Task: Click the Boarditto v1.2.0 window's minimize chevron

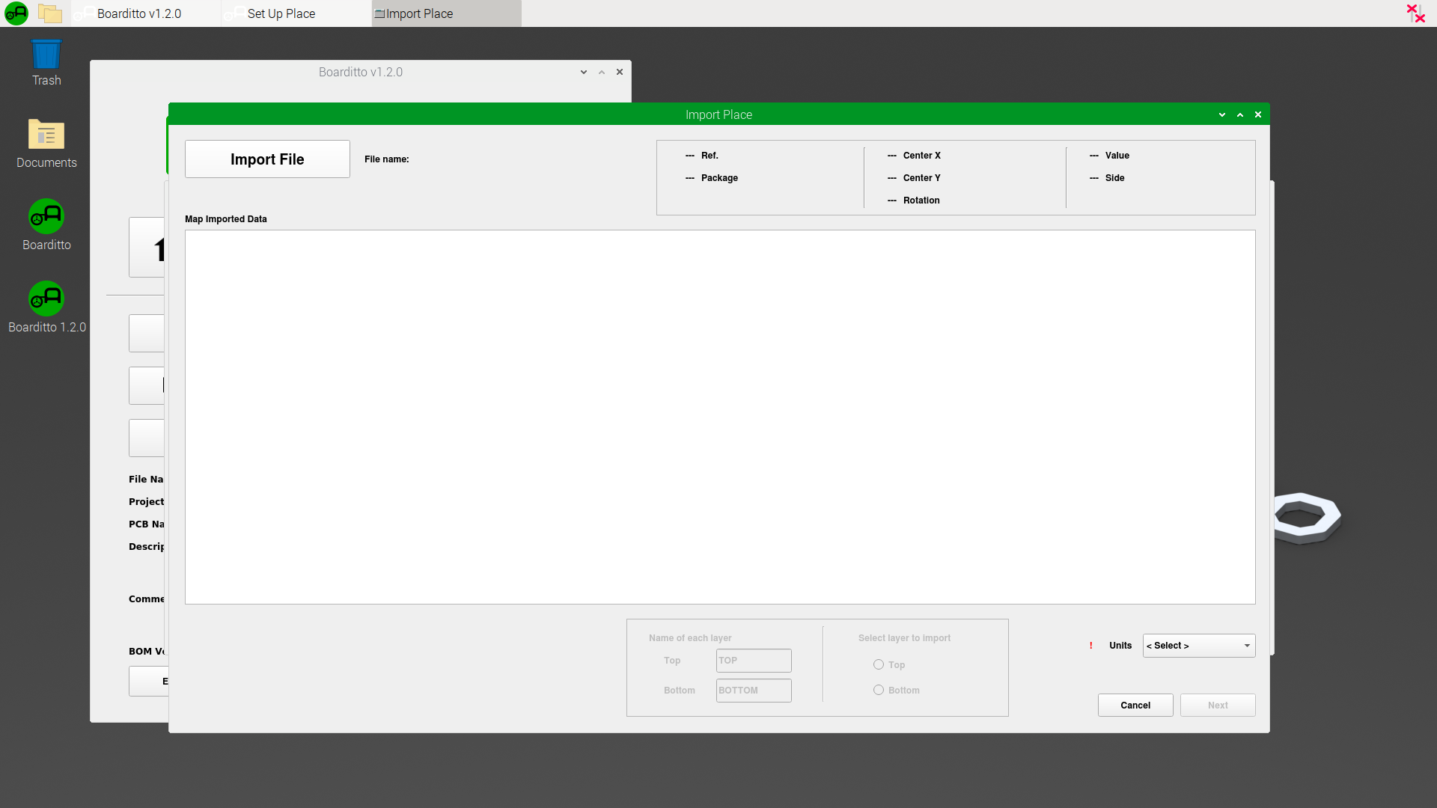Action: pos(584,73)
